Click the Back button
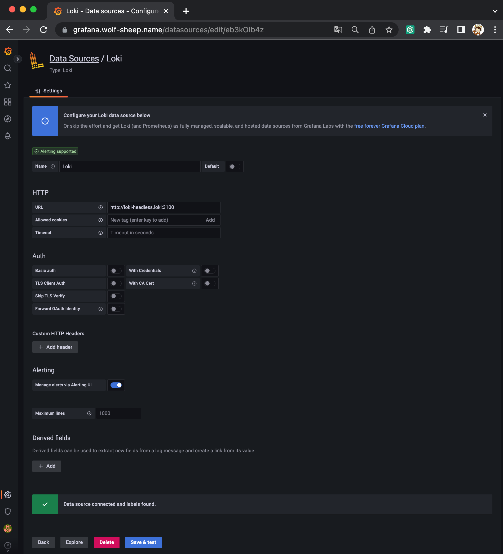Image resolution: width=503 pixels, height=554 pixels. [43, 542]
